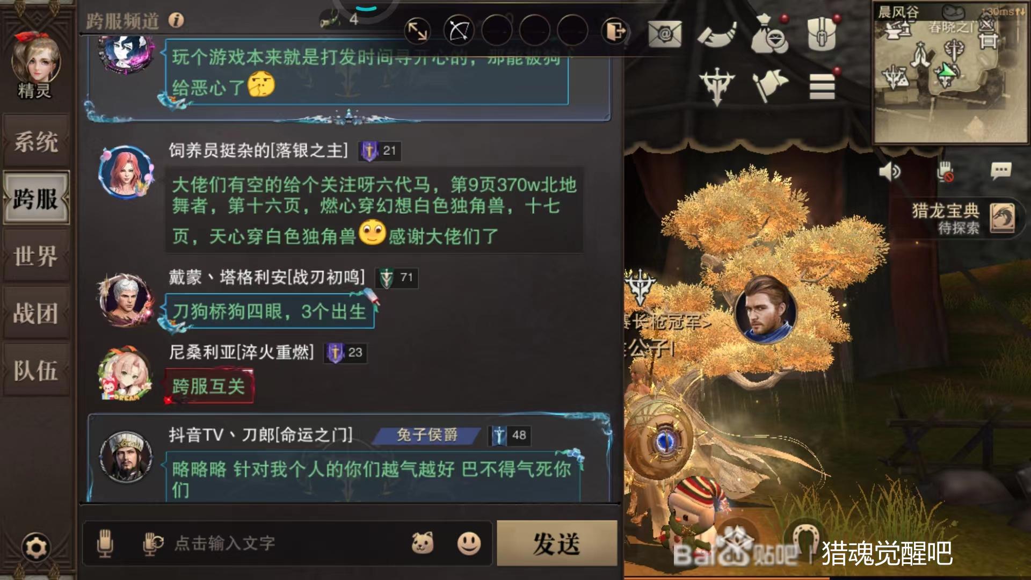1031x580 pixels.
Task: Open the backpack inventory icon
Action: [x=822, y=32]
